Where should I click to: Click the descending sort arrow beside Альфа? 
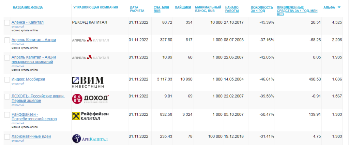[x=339, y=7]
